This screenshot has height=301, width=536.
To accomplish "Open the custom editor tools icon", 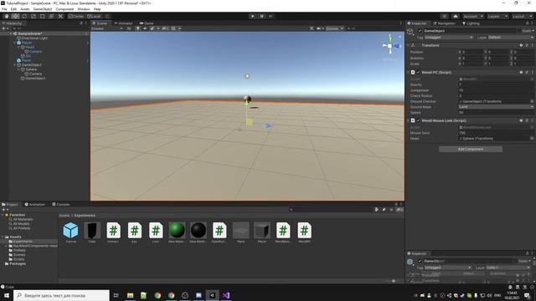I will (x=60, y=16).
